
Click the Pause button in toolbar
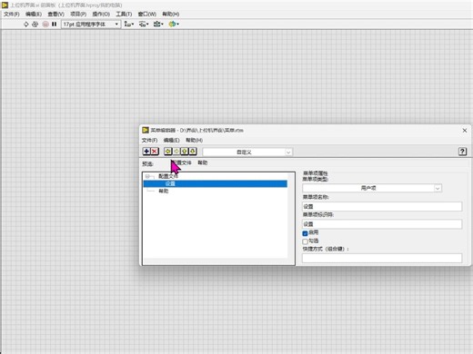(x=55, y=25)
